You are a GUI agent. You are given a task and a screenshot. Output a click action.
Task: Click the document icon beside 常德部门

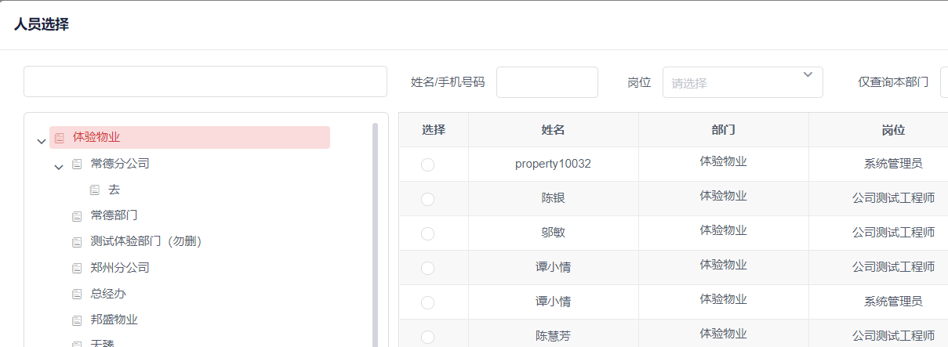point(77,216)
